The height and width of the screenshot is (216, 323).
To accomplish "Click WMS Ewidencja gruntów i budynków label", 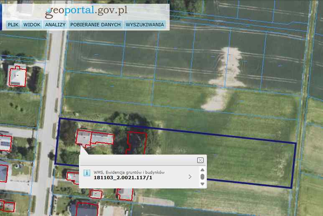I will (129, 172).
